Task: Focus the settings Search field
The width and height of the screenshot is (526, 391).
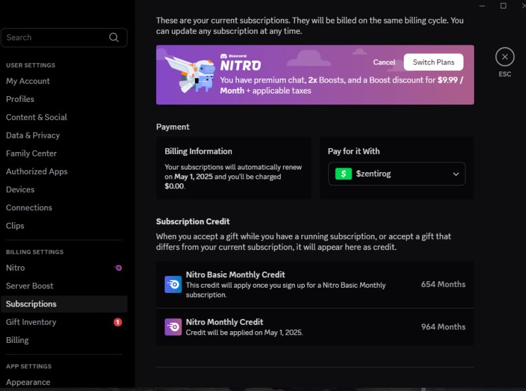Action: click(x=64, y=38)
